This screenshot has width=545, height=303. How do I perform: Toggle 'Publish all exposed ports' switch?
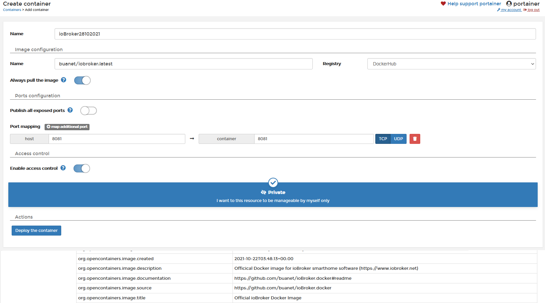pyautogui.click(x=89, y=111)
